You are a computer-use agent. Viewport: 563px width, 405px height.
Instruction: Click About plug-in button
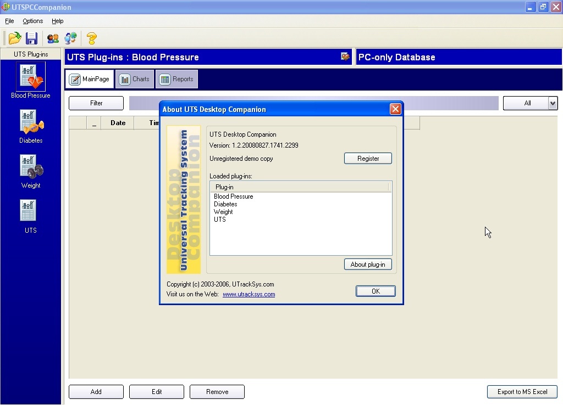[368, 264]
